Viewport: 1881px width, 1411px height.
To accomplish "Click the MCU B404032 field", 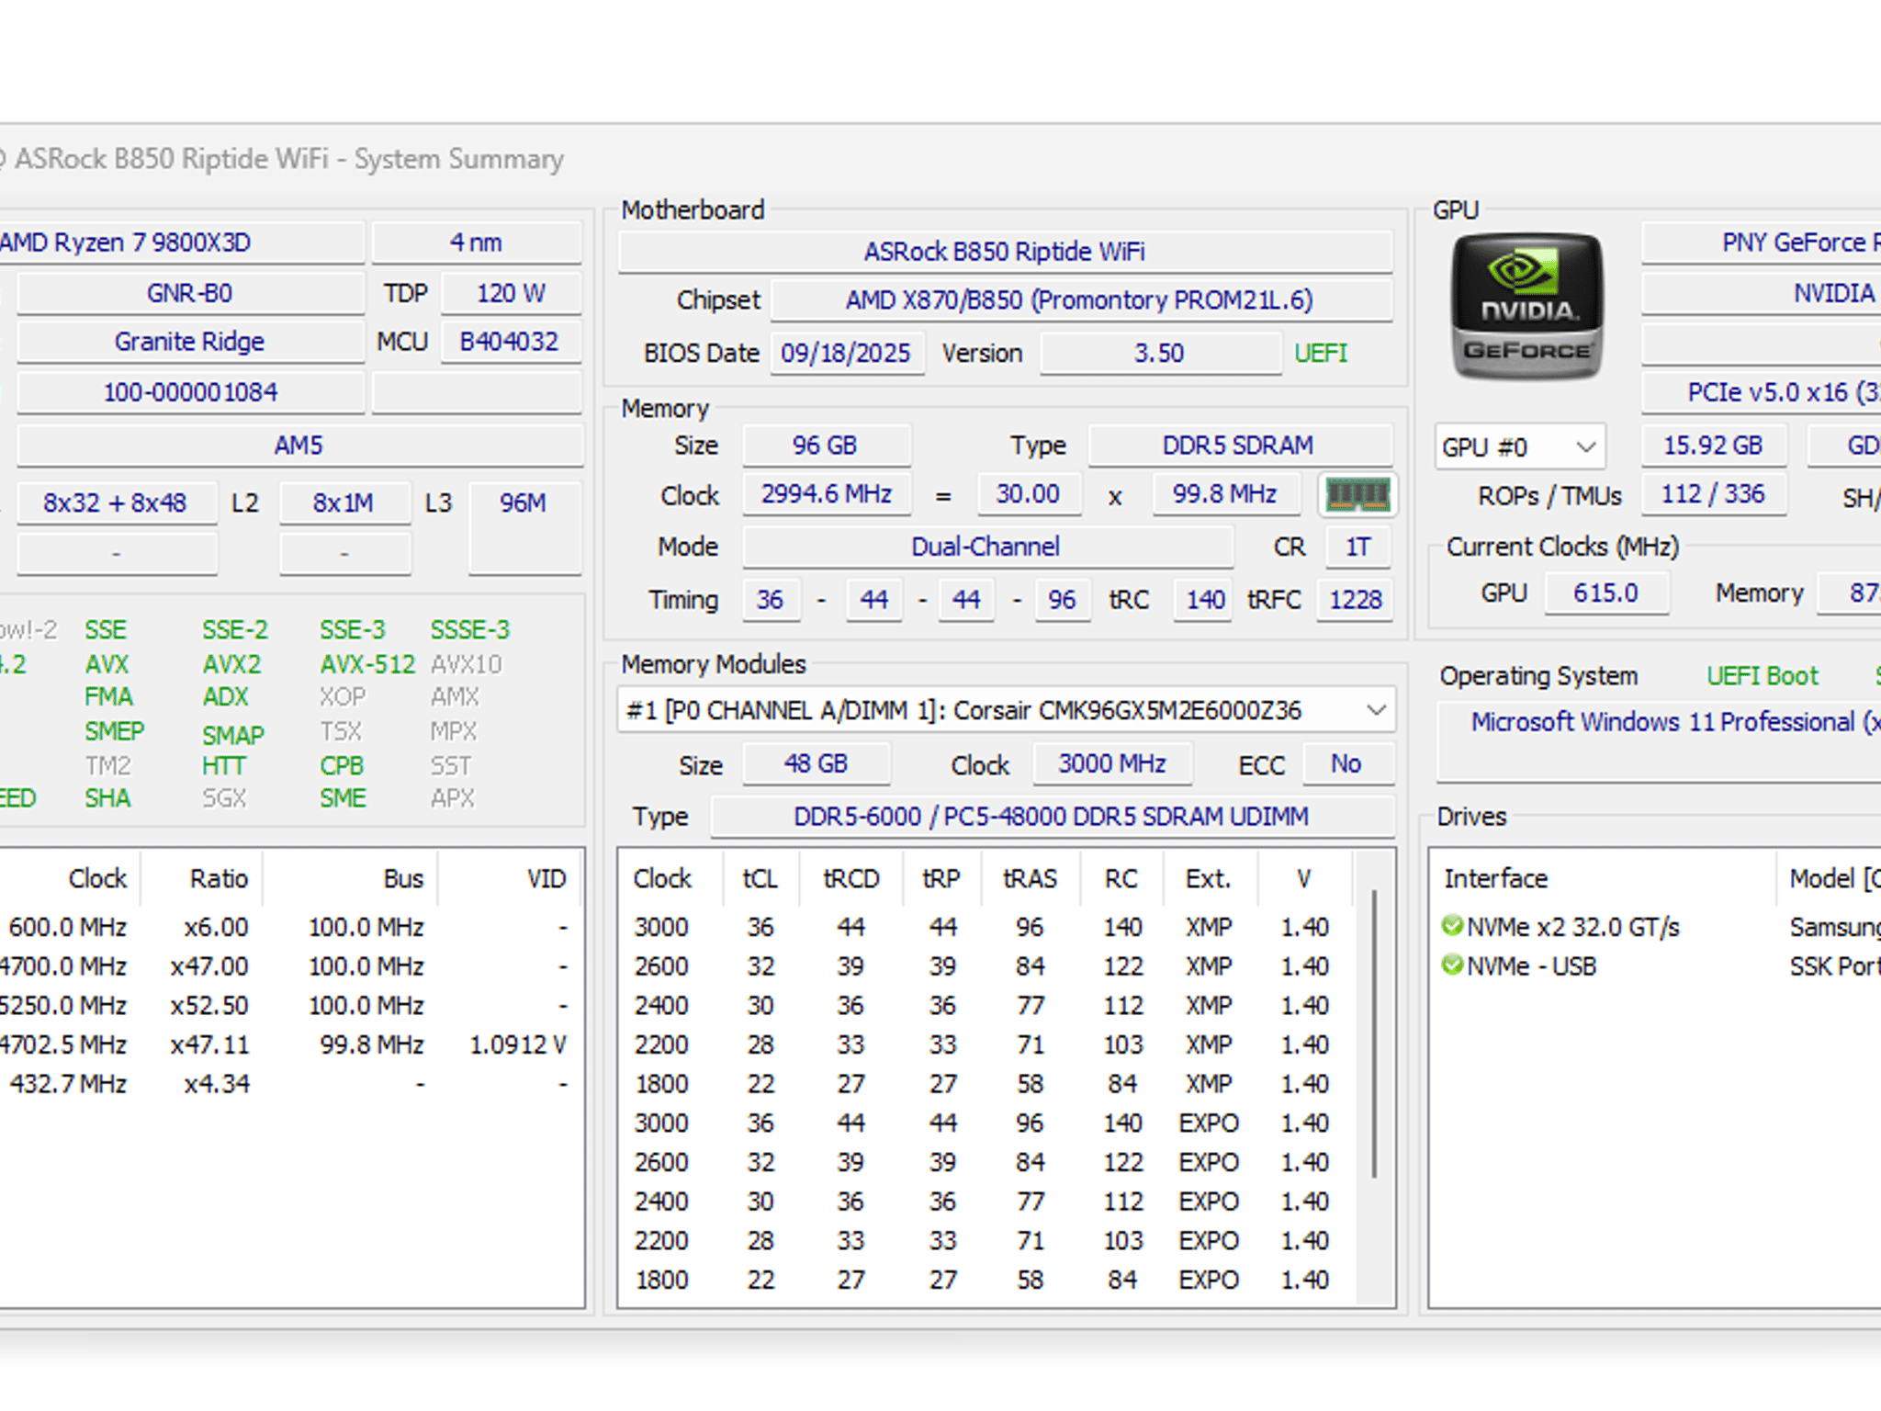I will click(x=512, y=342).
